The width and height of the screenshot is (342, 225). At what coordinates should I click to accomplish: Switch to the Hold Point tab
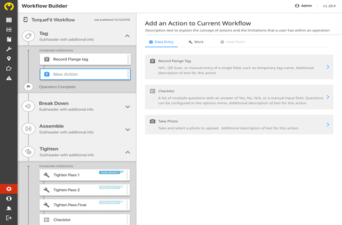click(x=233, y=42)
